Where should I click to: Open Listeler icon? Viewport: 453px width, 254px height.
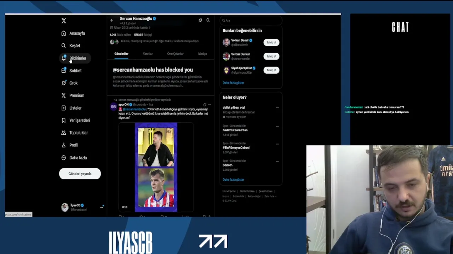pos(63,108)
